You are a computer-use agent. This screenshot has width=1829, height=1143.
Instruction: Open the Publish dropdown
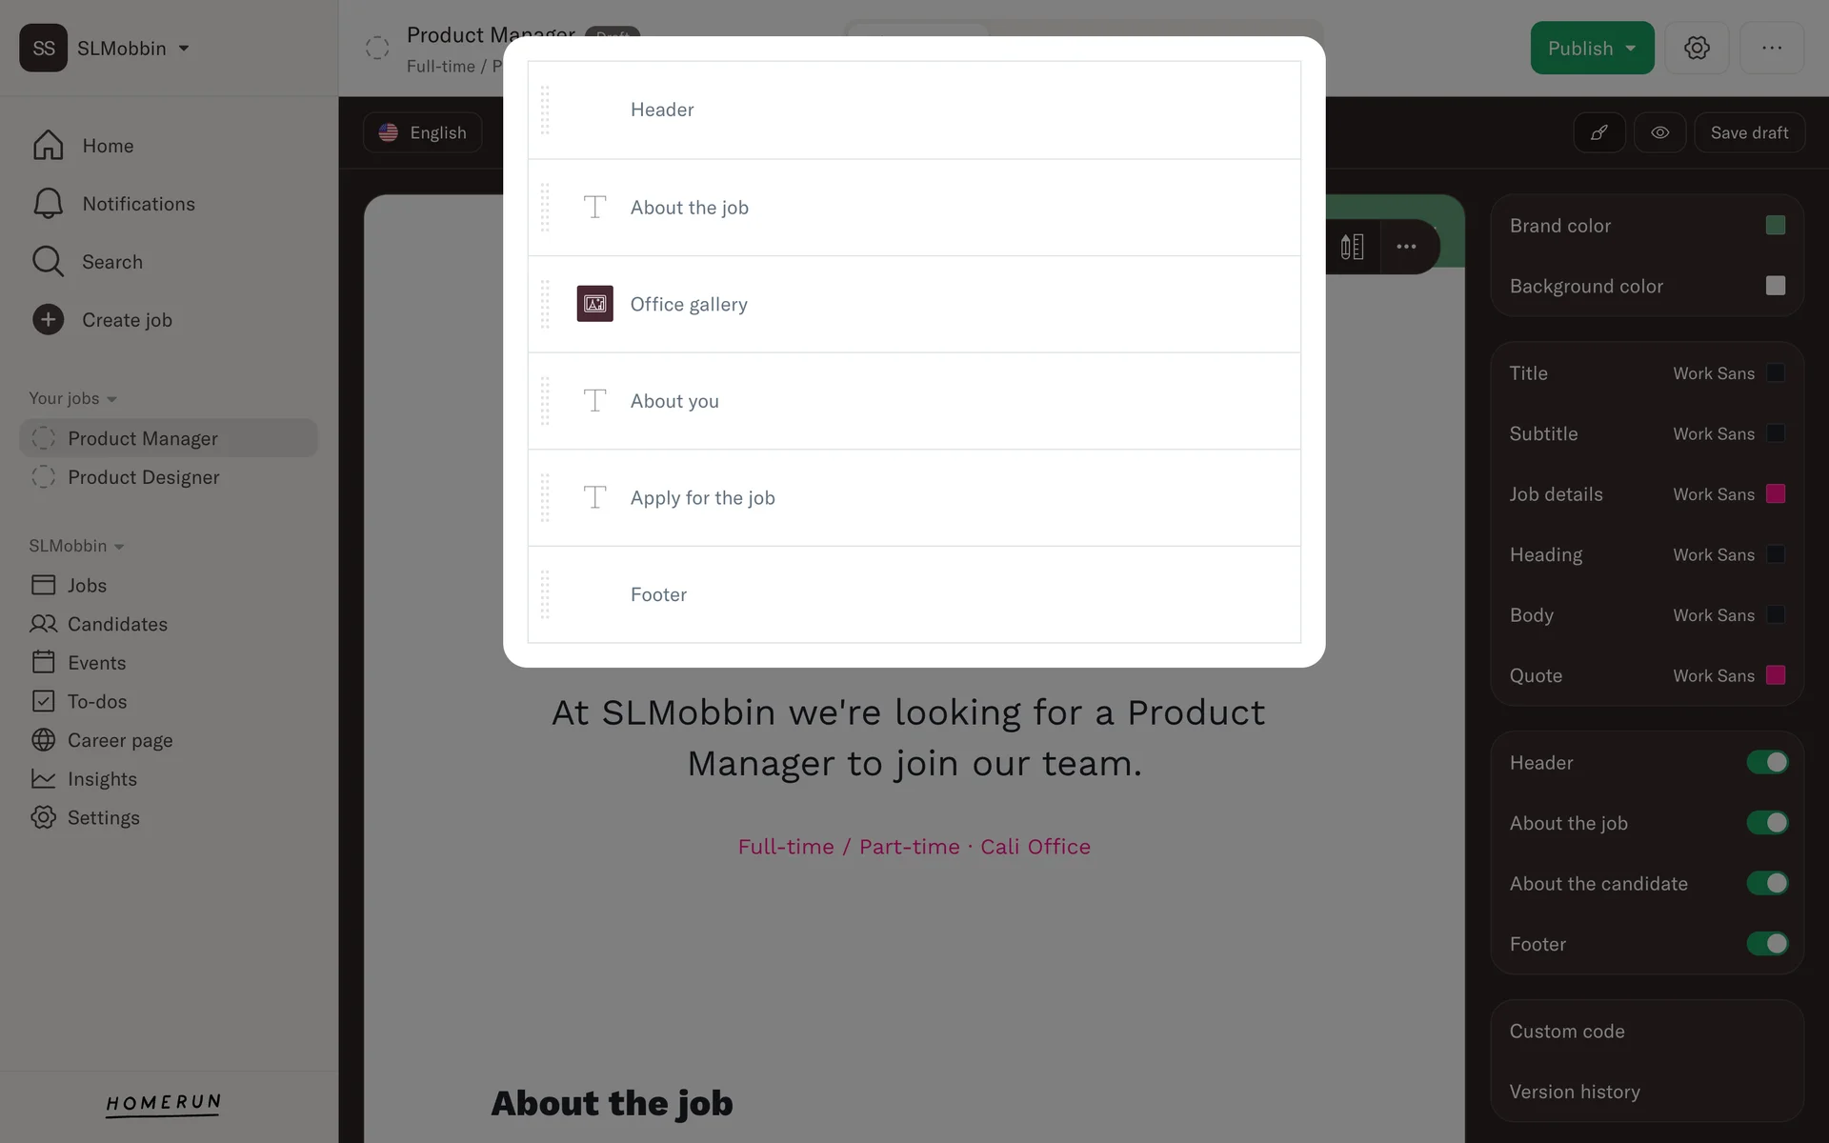coord(1631,49)
